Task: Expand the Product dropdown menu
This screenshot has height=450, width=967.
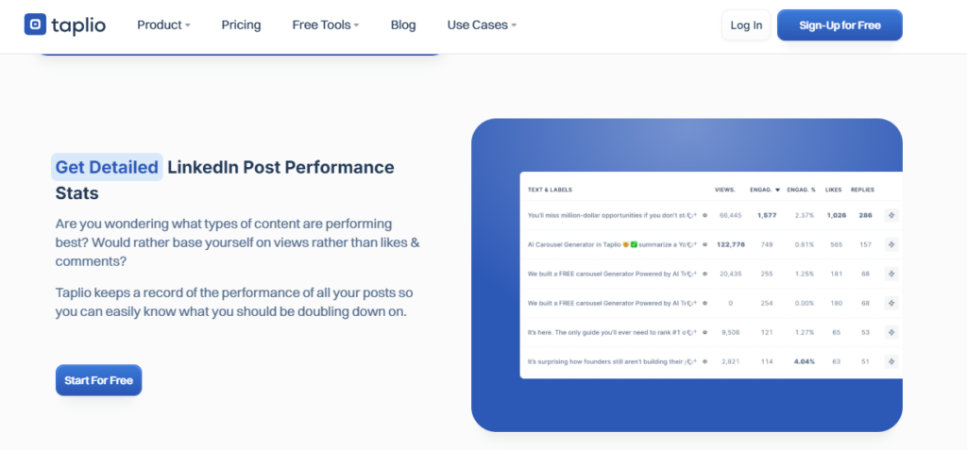Action: [x=163, y=25]
